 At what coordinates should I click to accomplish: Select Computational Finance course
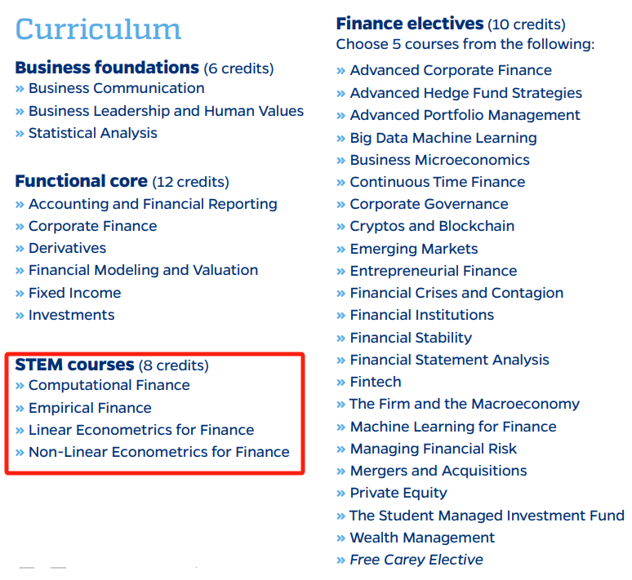click(109, 386)
